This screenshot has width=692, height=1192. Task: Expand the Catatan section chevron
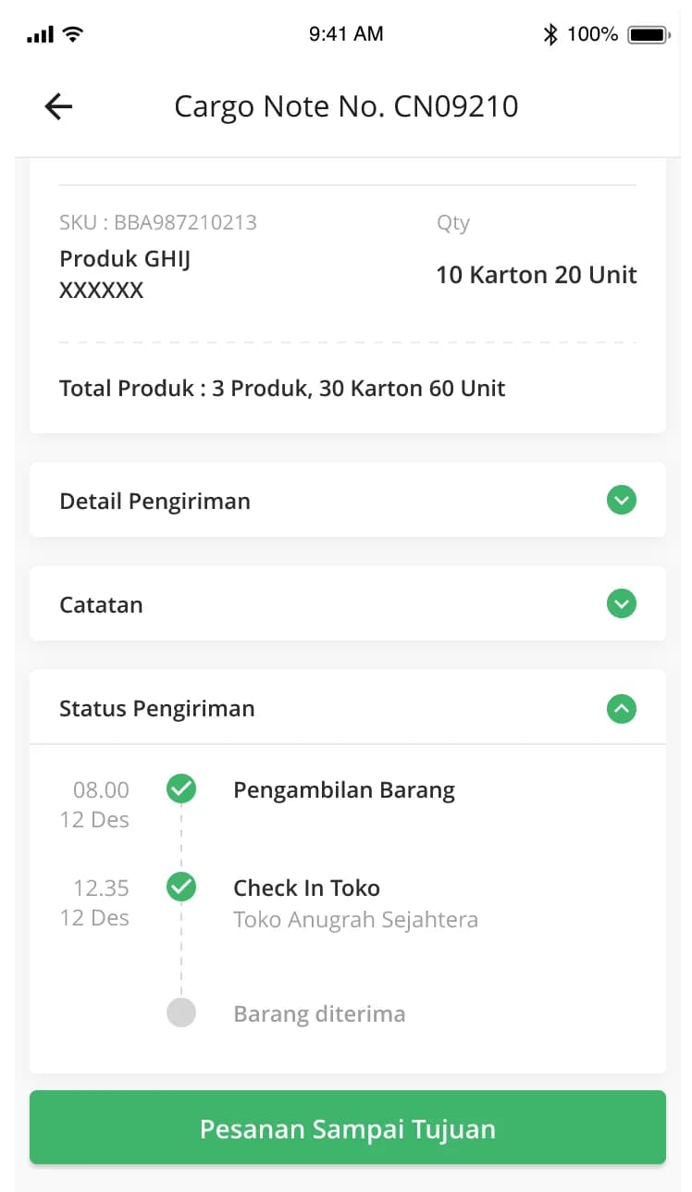pyautogui.click(x=622, y=604)
